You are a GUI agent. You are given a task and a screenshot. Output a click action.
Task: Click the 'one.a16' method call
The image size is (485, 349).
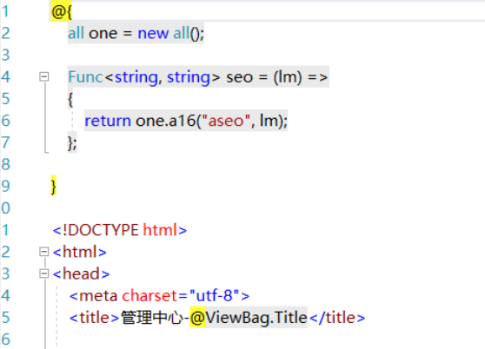[165, 121]
